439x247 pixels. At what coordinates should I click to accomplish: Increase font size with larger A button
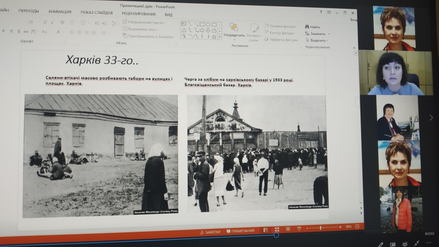(45, 22)
